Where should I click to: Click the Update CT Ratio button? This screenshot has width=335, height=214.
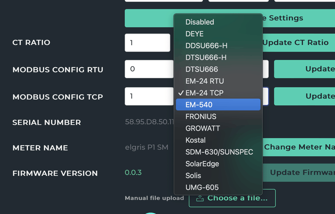click(x=295, y=42)
